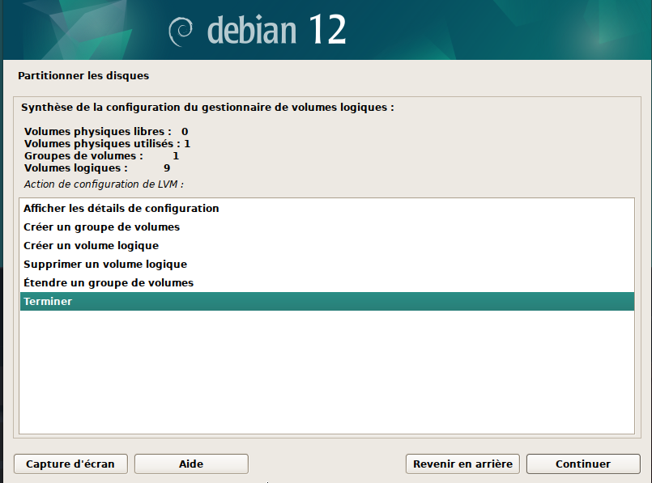
Task: Click 'Volumes physiques utilisés : 1' line
Action: tap(107, 144)
